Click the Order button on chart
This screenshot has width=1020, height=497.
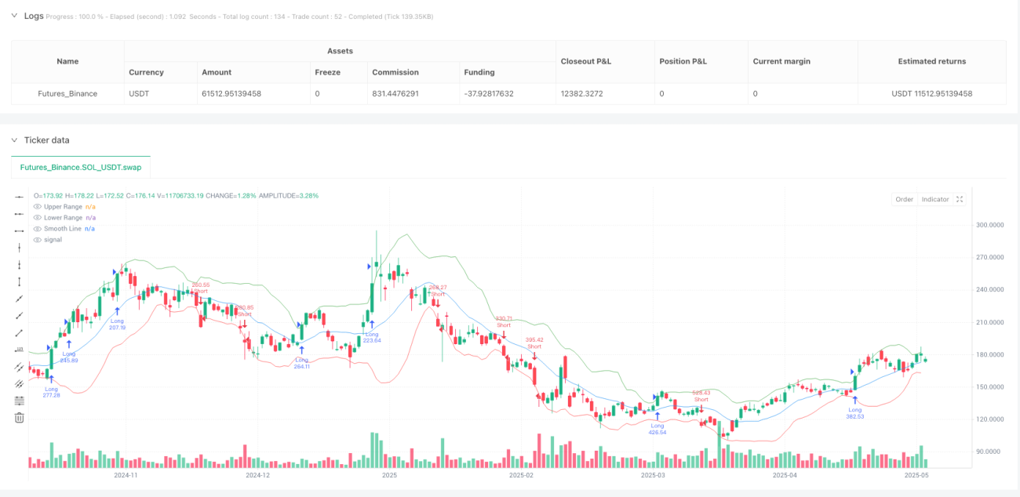(x=905, y=199)
